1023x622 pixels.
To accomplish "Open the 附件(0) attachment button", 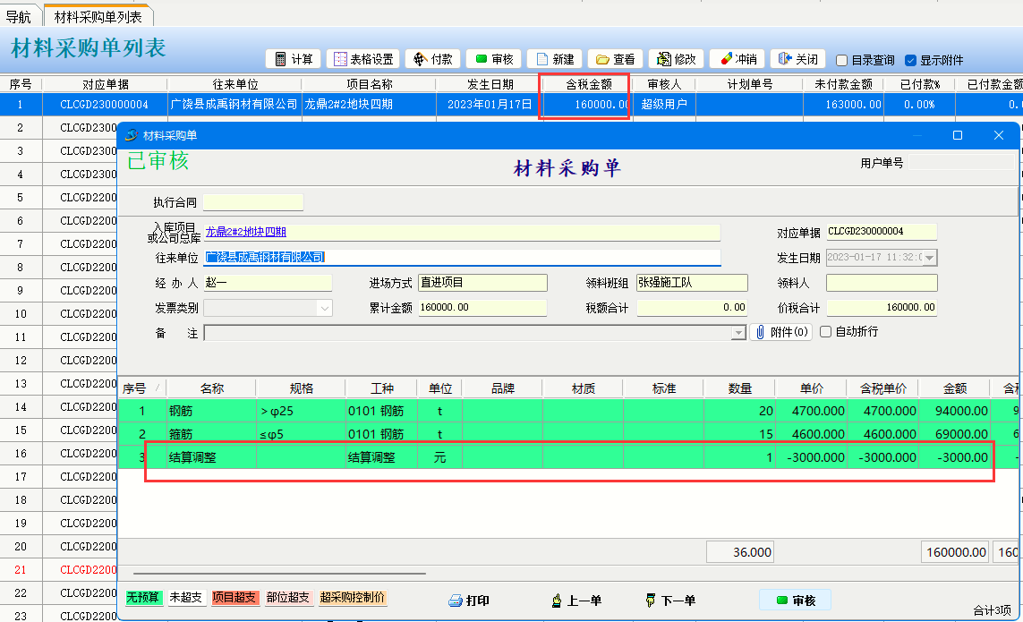I will 780,332.
